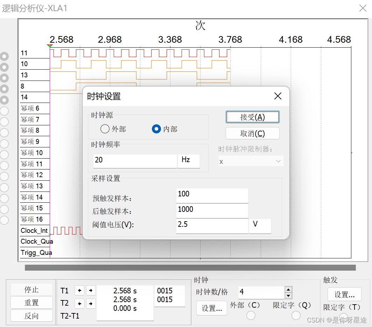The height and width of the screenshot is (327, 372).
Task: Close the 时钟设置 dialog
Action: coord(278,96)
